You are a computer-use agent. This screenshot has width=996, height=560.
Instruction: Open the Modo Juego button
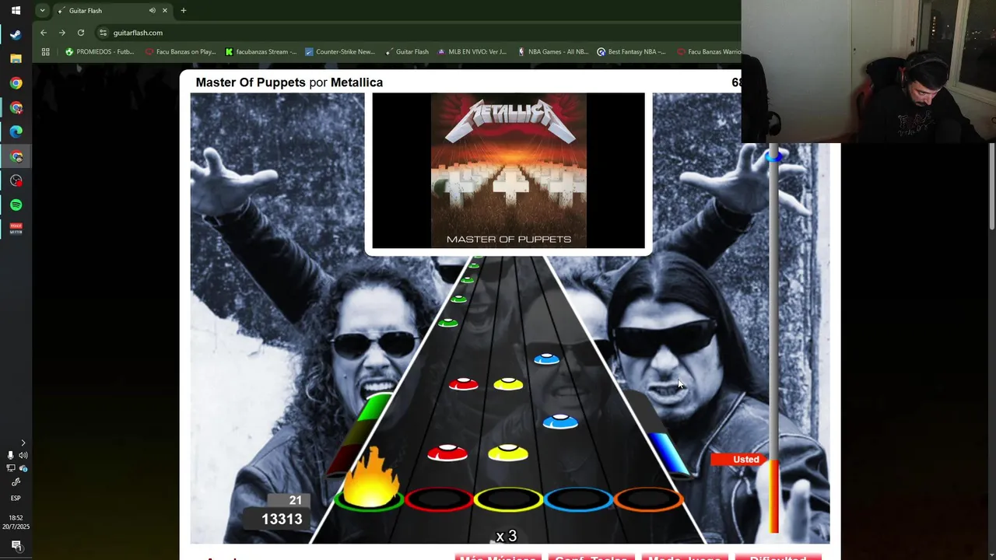click(x=685, y=558)
